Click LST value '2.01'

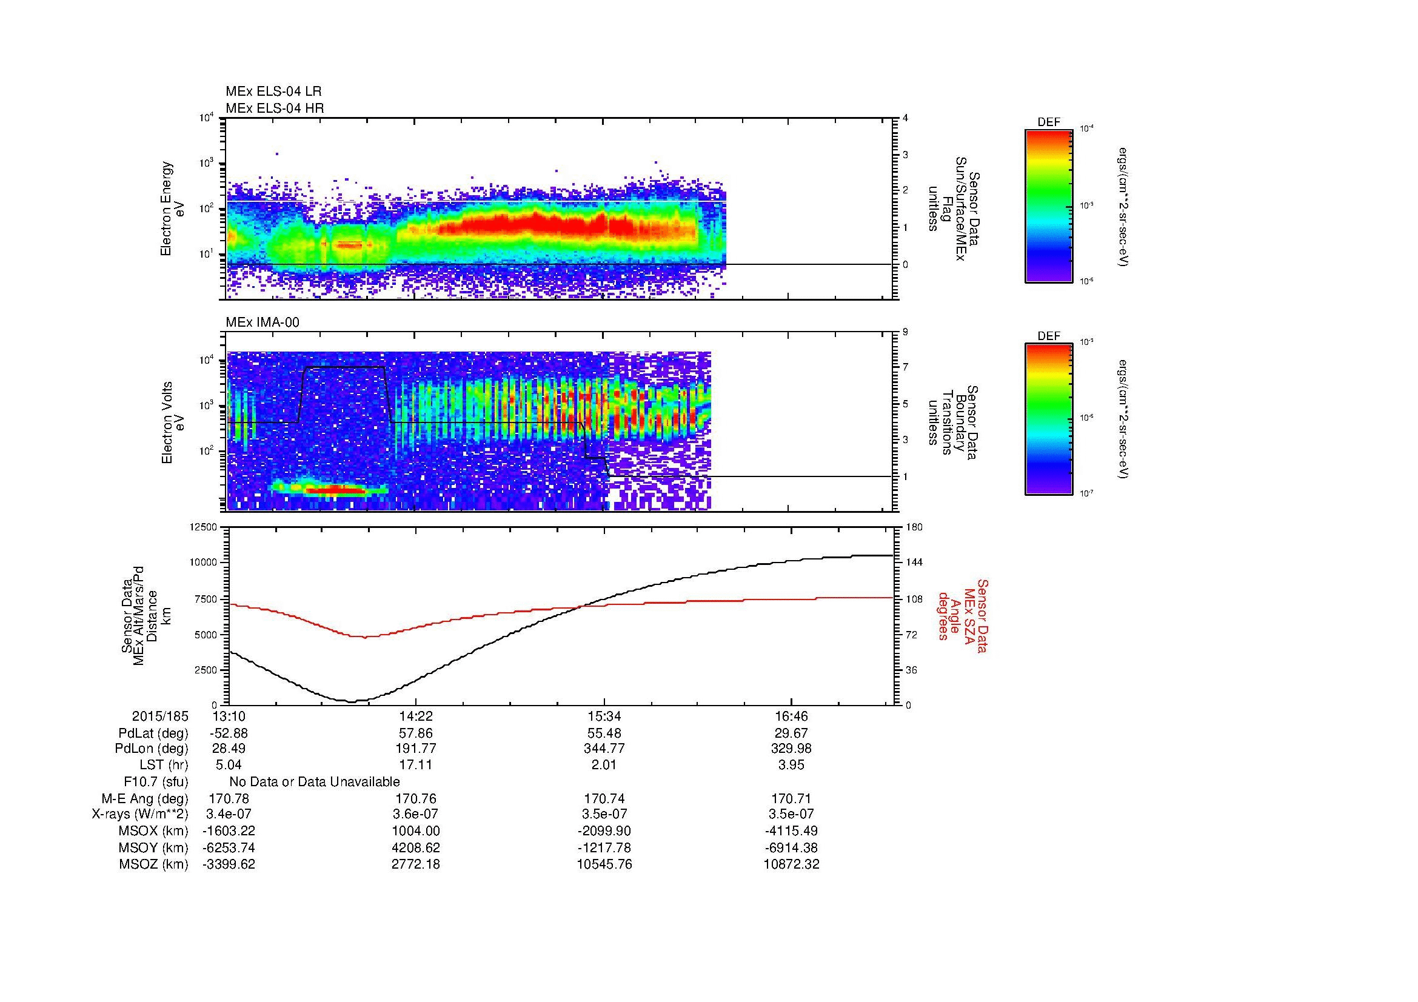tap(604, 766)
